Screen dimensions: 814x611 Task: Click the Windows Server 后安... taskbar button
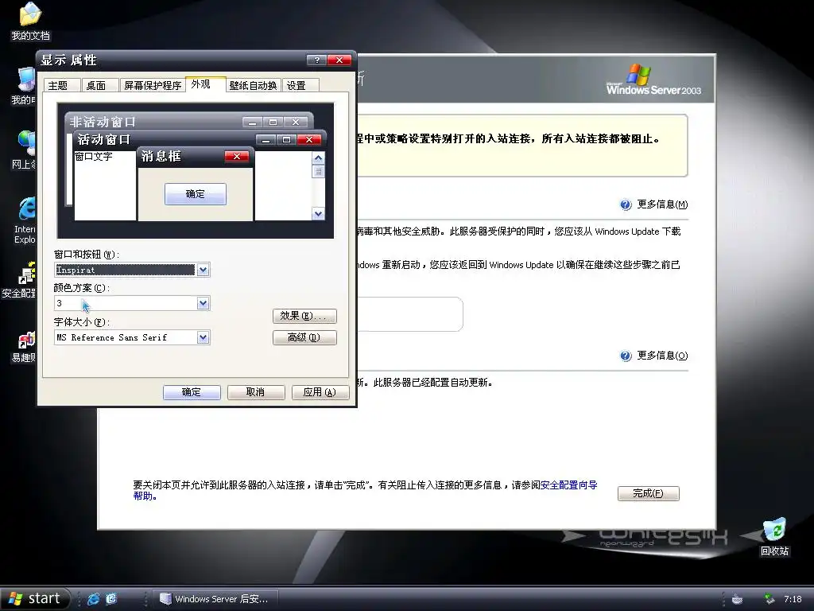(216, 599)
